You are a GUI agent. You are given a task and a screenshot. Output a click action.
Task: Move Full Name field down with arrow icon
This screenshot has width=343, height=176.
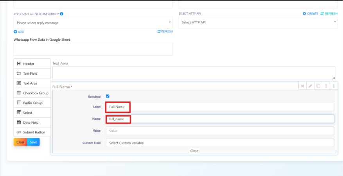[x=334, y=86]
